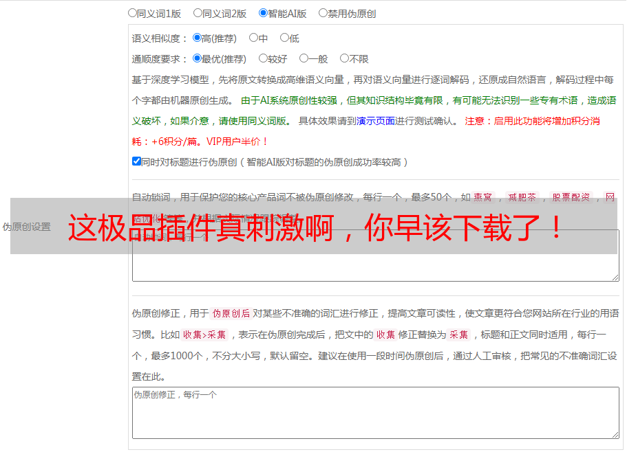Click the 收集>采集 example code
The height and width of the screenshot is (452, 627).
(204, 335)
